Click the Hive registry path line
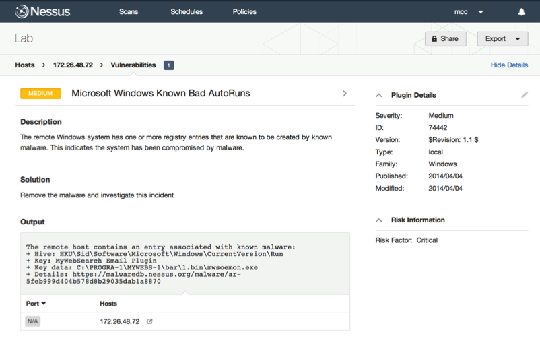This screenshot has width=540, height=361. coord(155,254)
